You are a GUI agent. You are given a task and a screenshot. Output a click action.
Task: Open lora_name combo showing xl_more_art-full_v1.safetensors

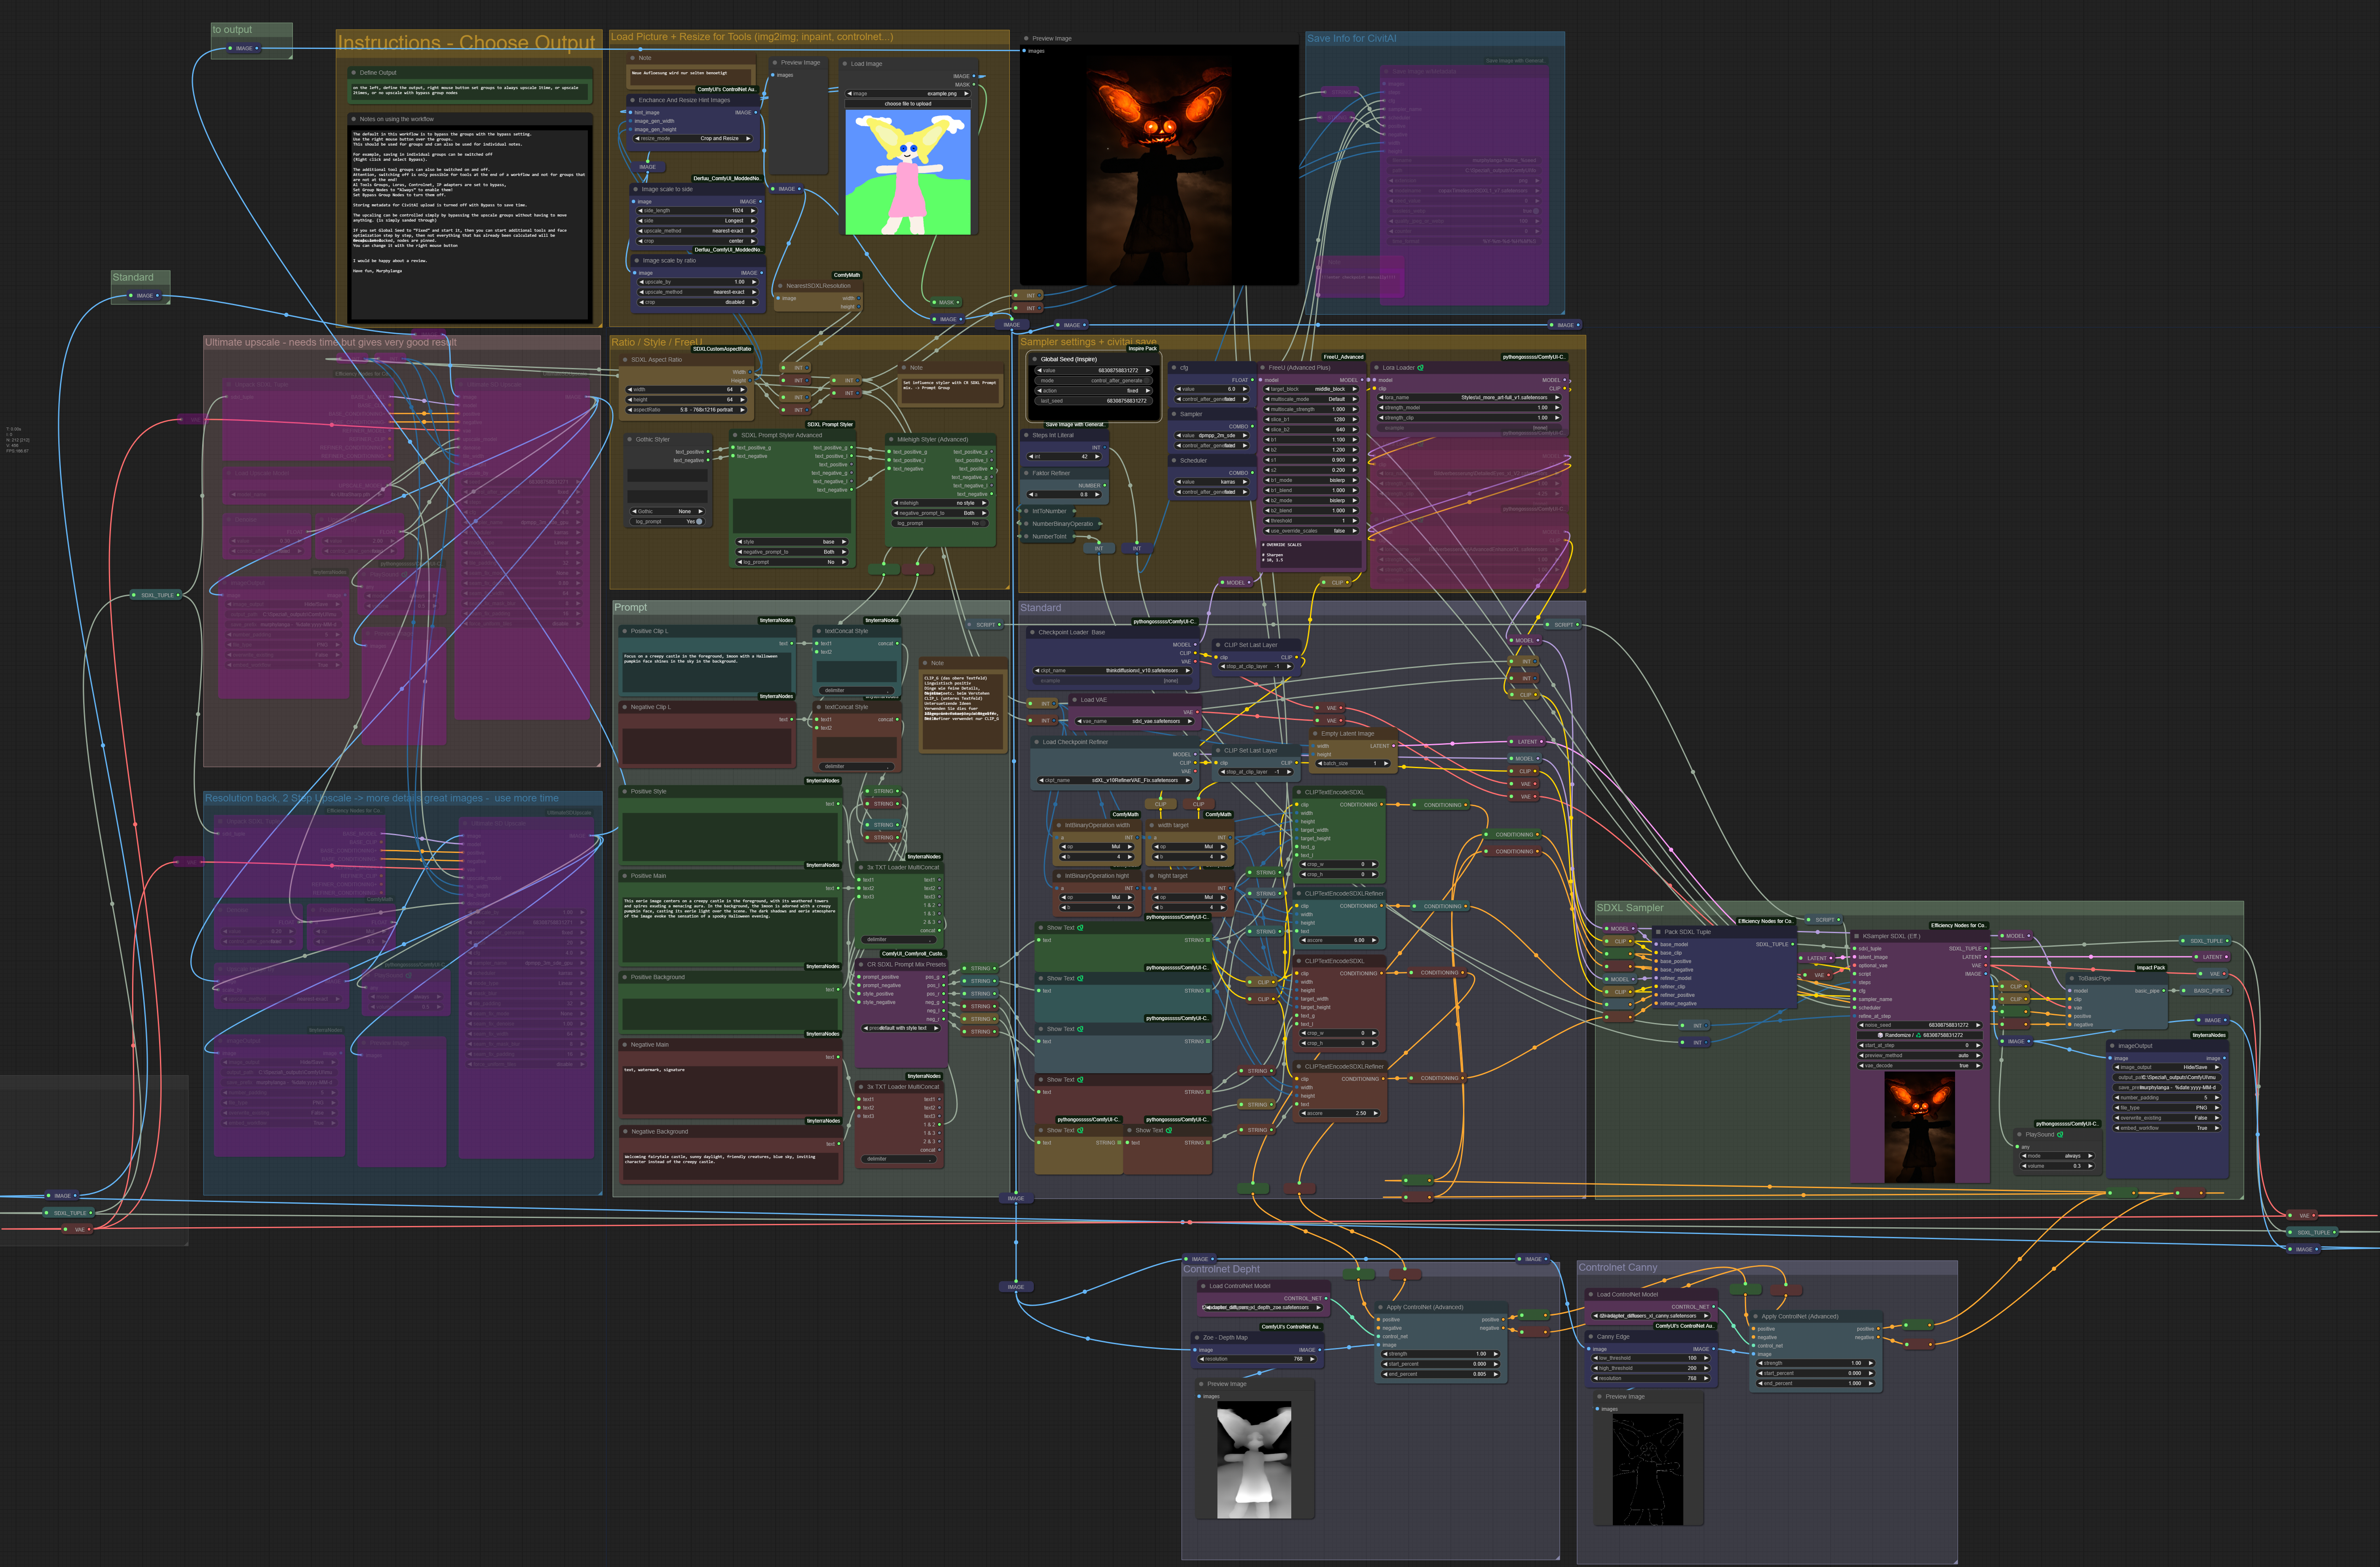click(x=1470, y=397)
